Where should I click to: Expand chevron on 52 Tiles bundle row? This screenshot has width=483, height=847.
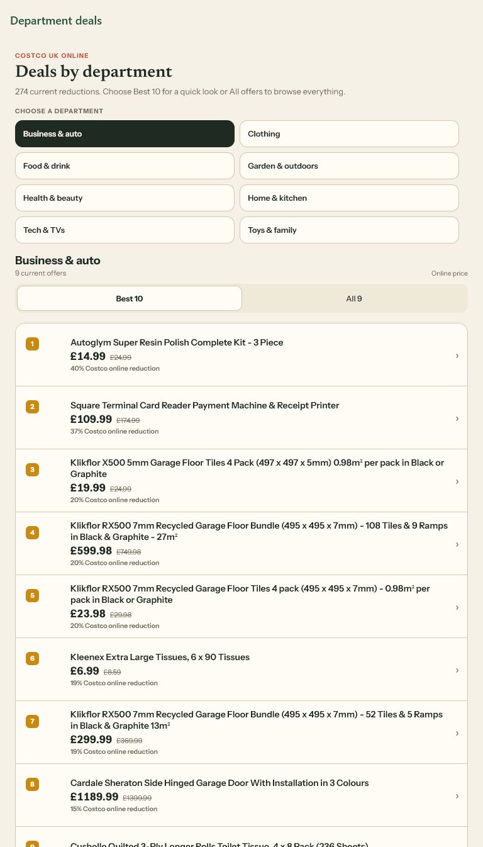tap(457, 733)
